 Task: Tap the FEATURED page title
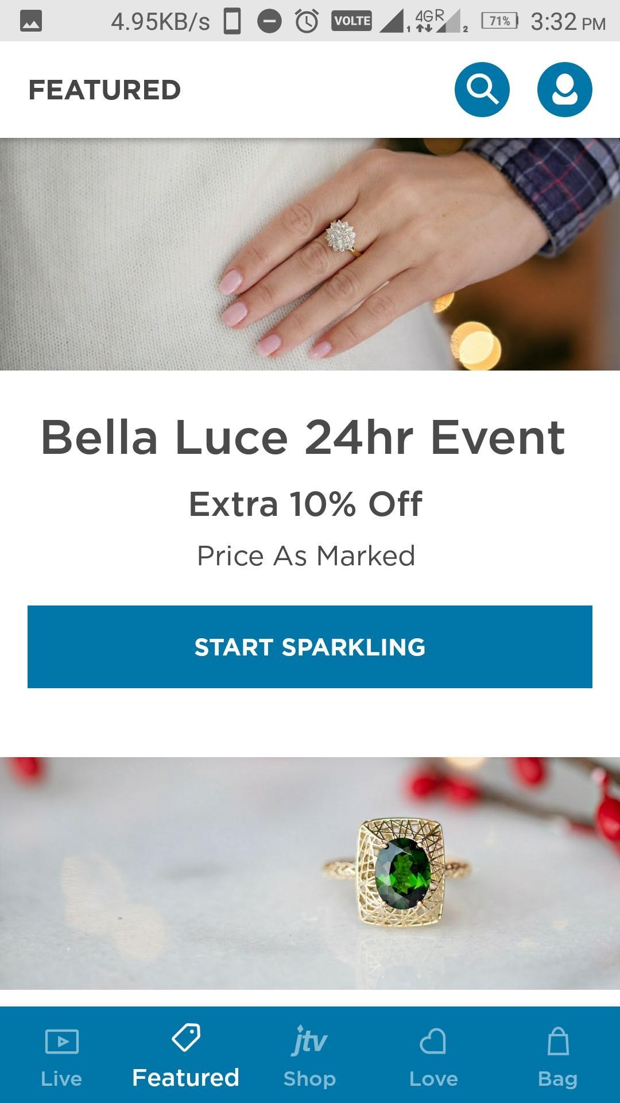click(x=104, y=90)
